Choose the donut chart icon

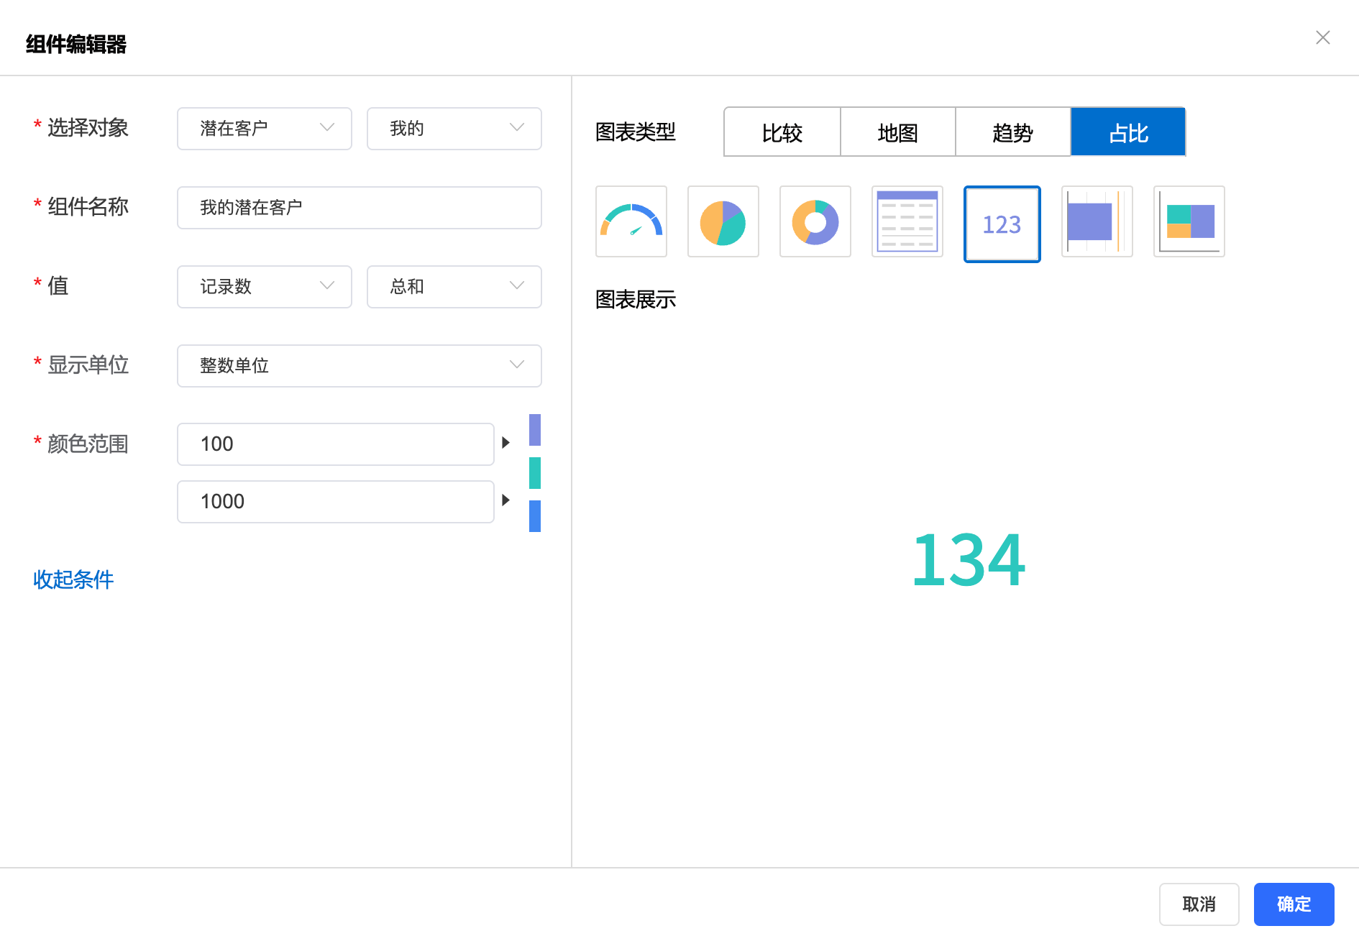[x=815, y=221]
